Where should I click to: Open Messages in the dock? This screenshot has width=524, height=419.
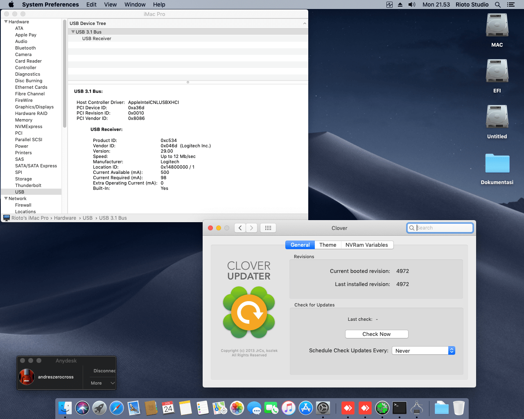pos(254,408)
